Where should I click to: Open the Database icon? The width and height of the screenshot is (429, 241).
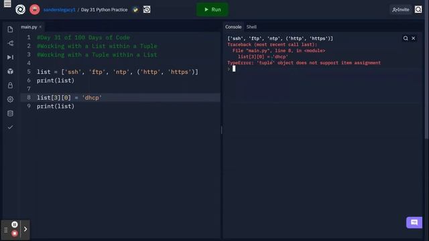(11, 113)
